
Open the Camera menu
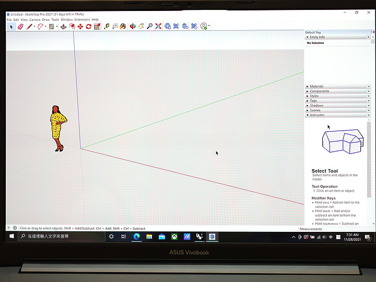pyautogui.click(x=35, y=20)
